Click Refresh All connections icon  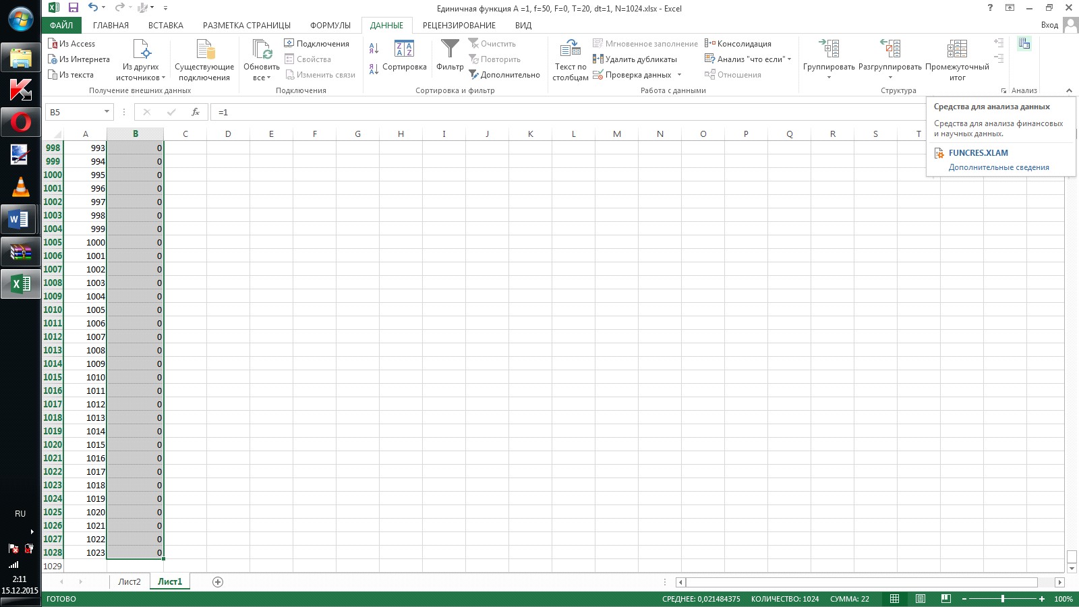point(262,49)
